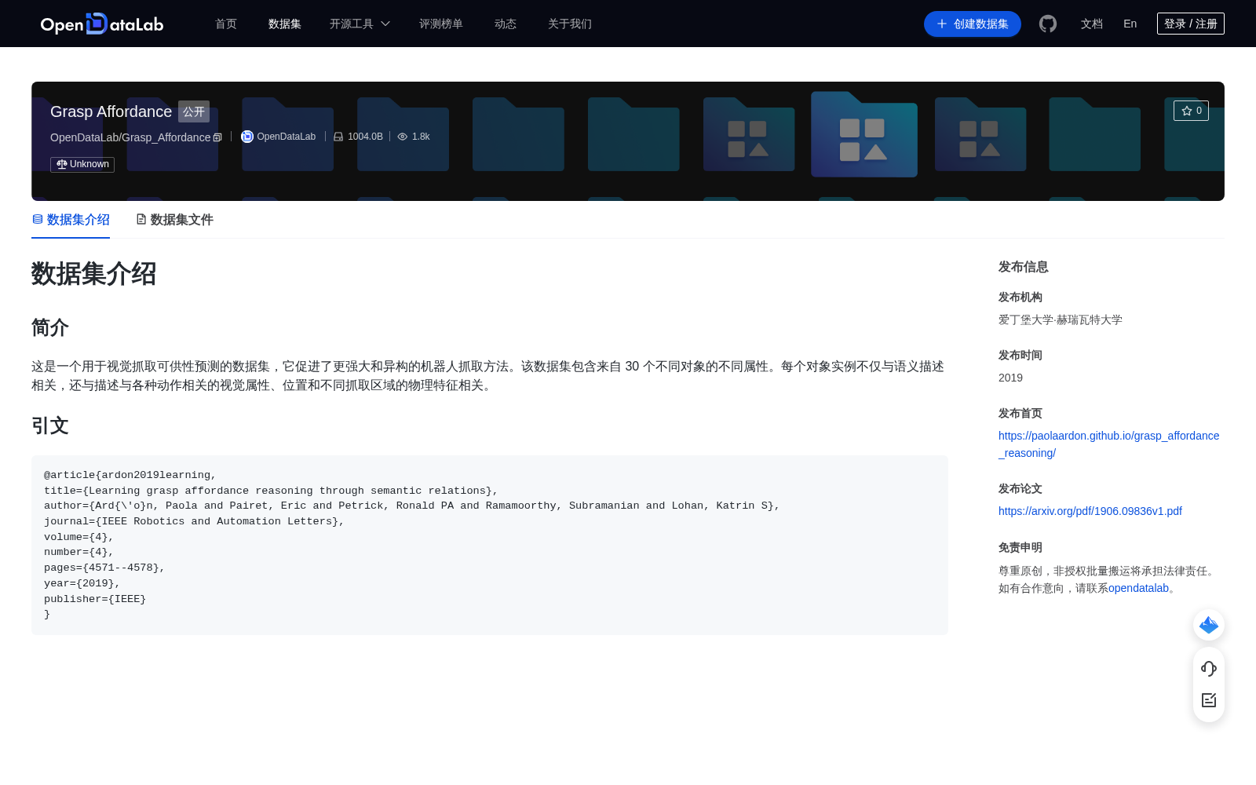Open the paolaardon.github.io grasp_affordance link
Screen dimensions: 1256x785
[x=1108, y=444]
